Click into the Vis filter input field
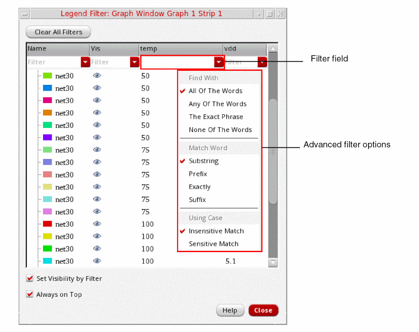 (110, 62)
